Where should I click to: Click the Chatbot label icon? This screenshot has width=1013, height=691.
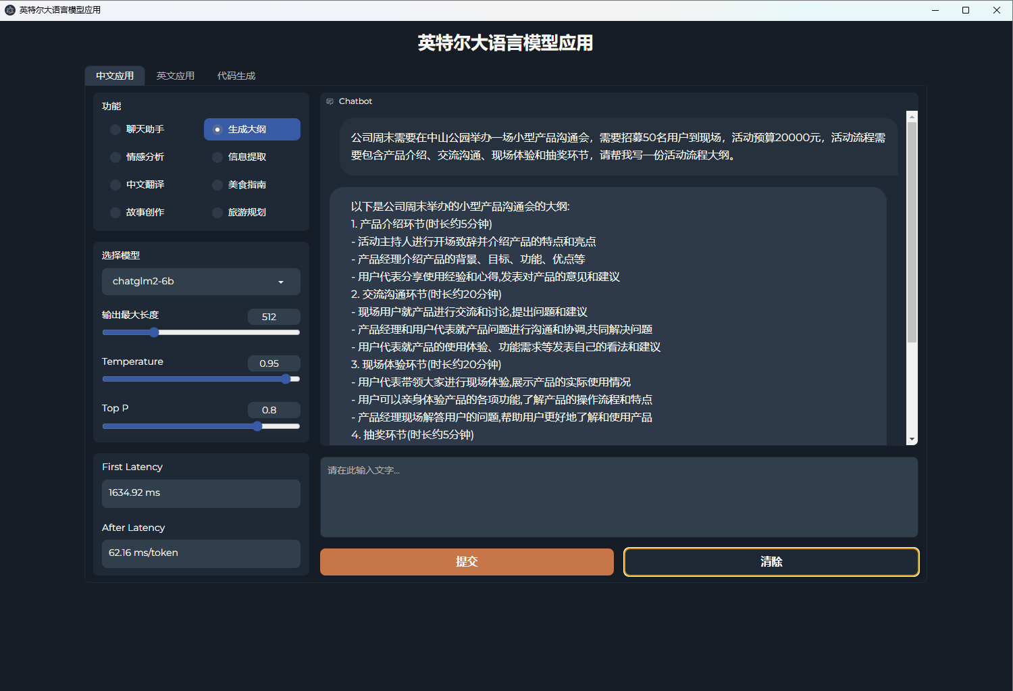tap(330, 101)
